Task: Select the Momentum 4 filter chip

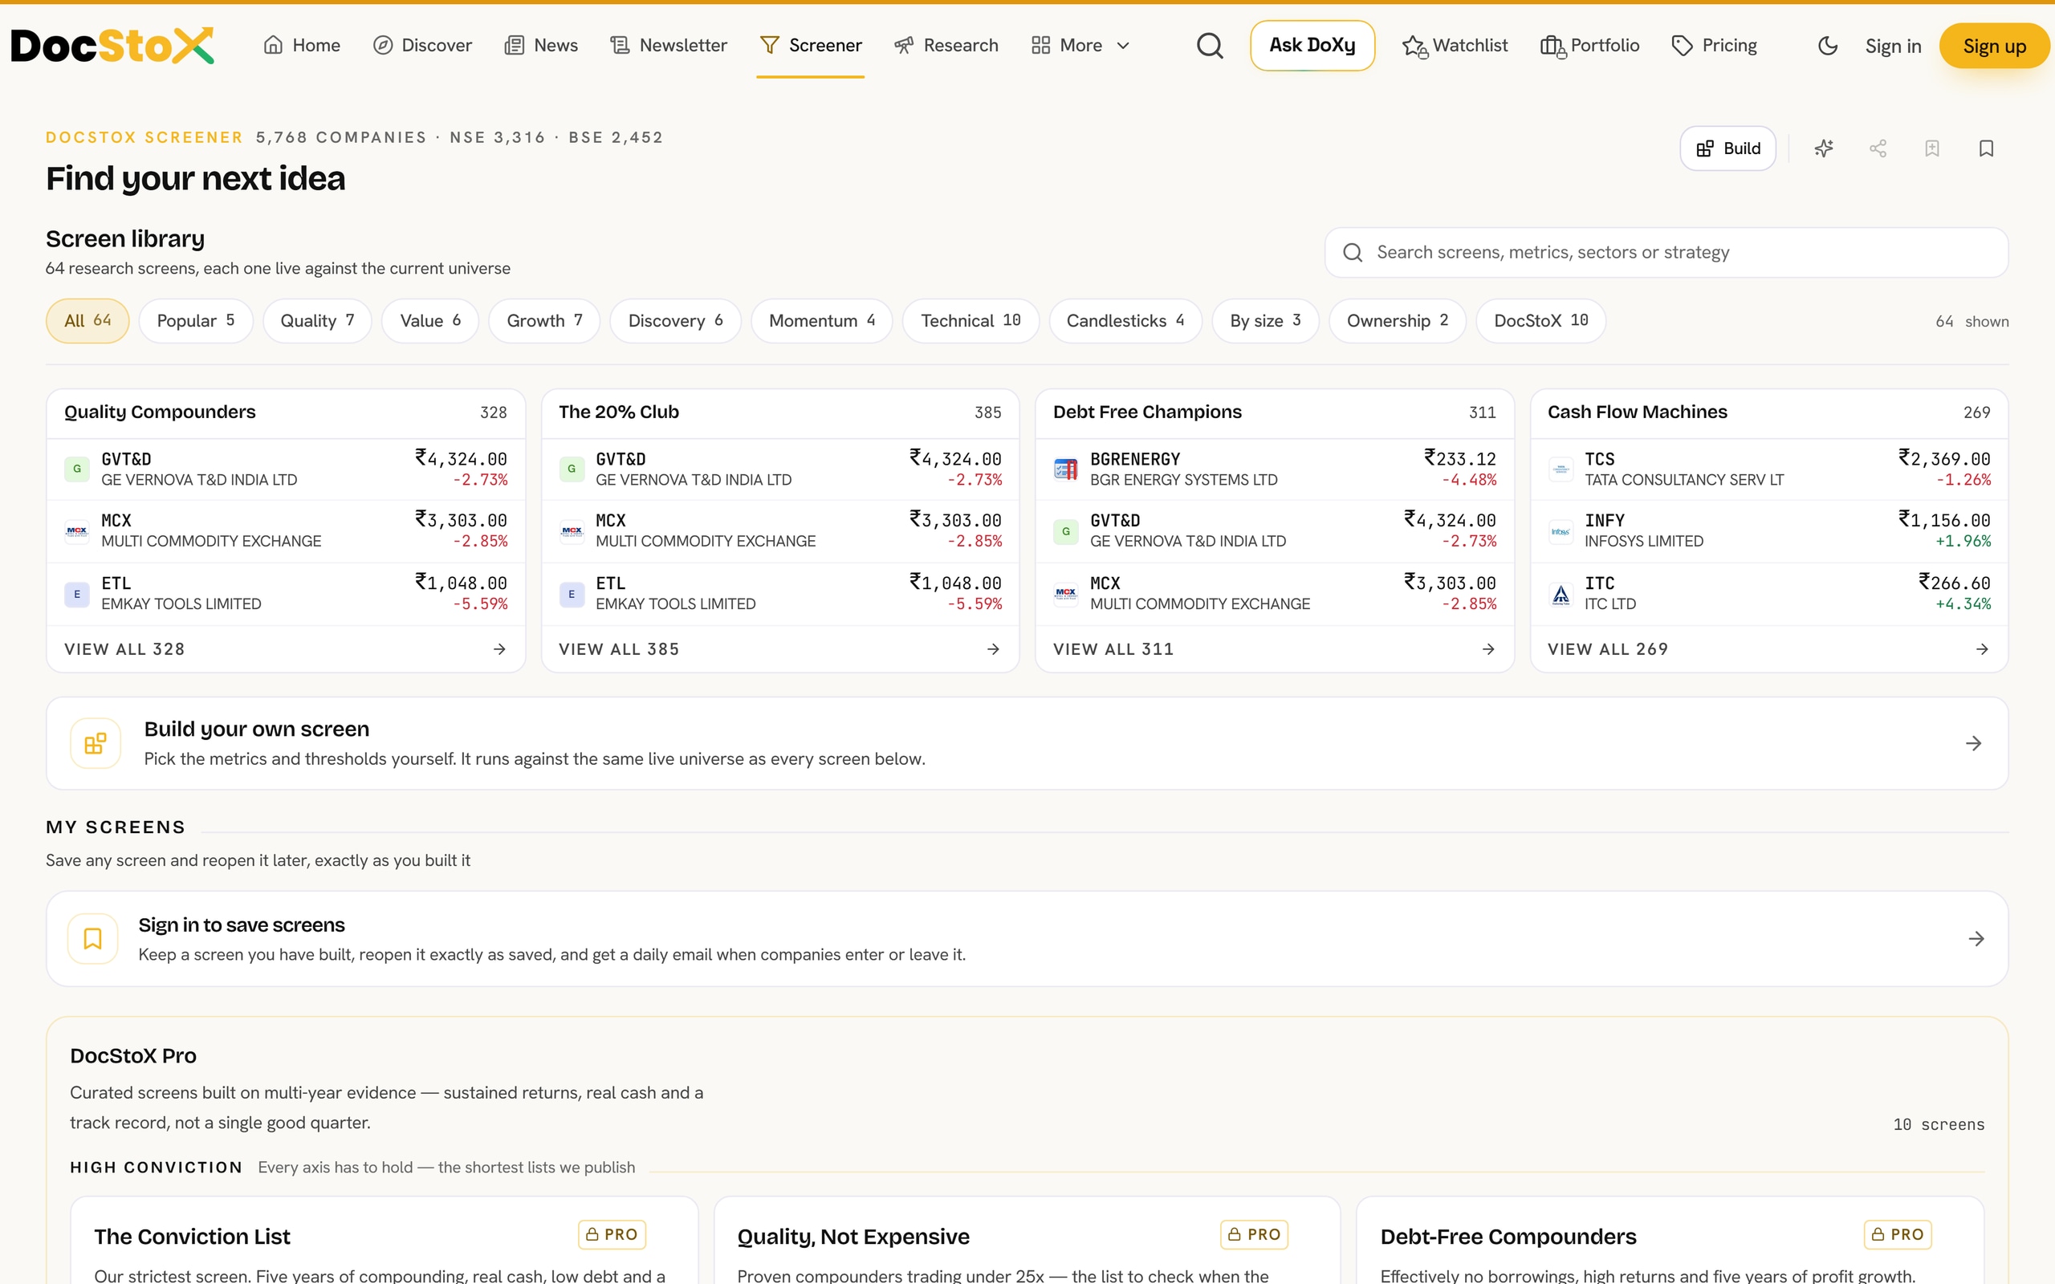Action: [821, 321]
